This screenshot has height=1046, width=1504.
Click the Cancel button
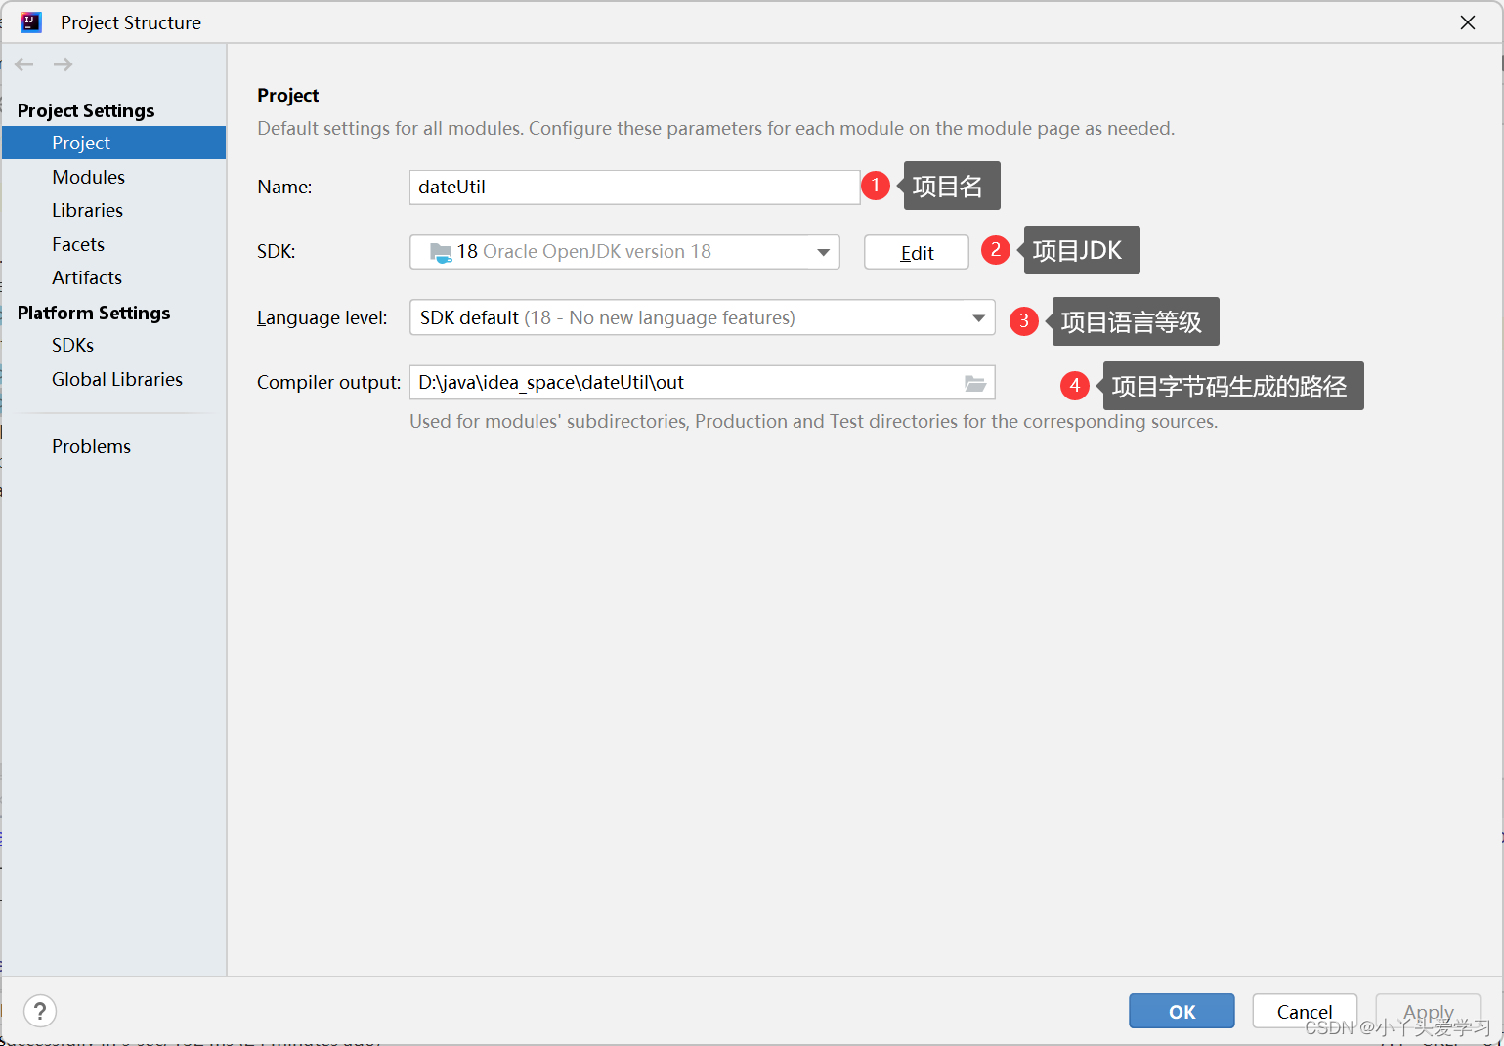pos(1304,1011)
